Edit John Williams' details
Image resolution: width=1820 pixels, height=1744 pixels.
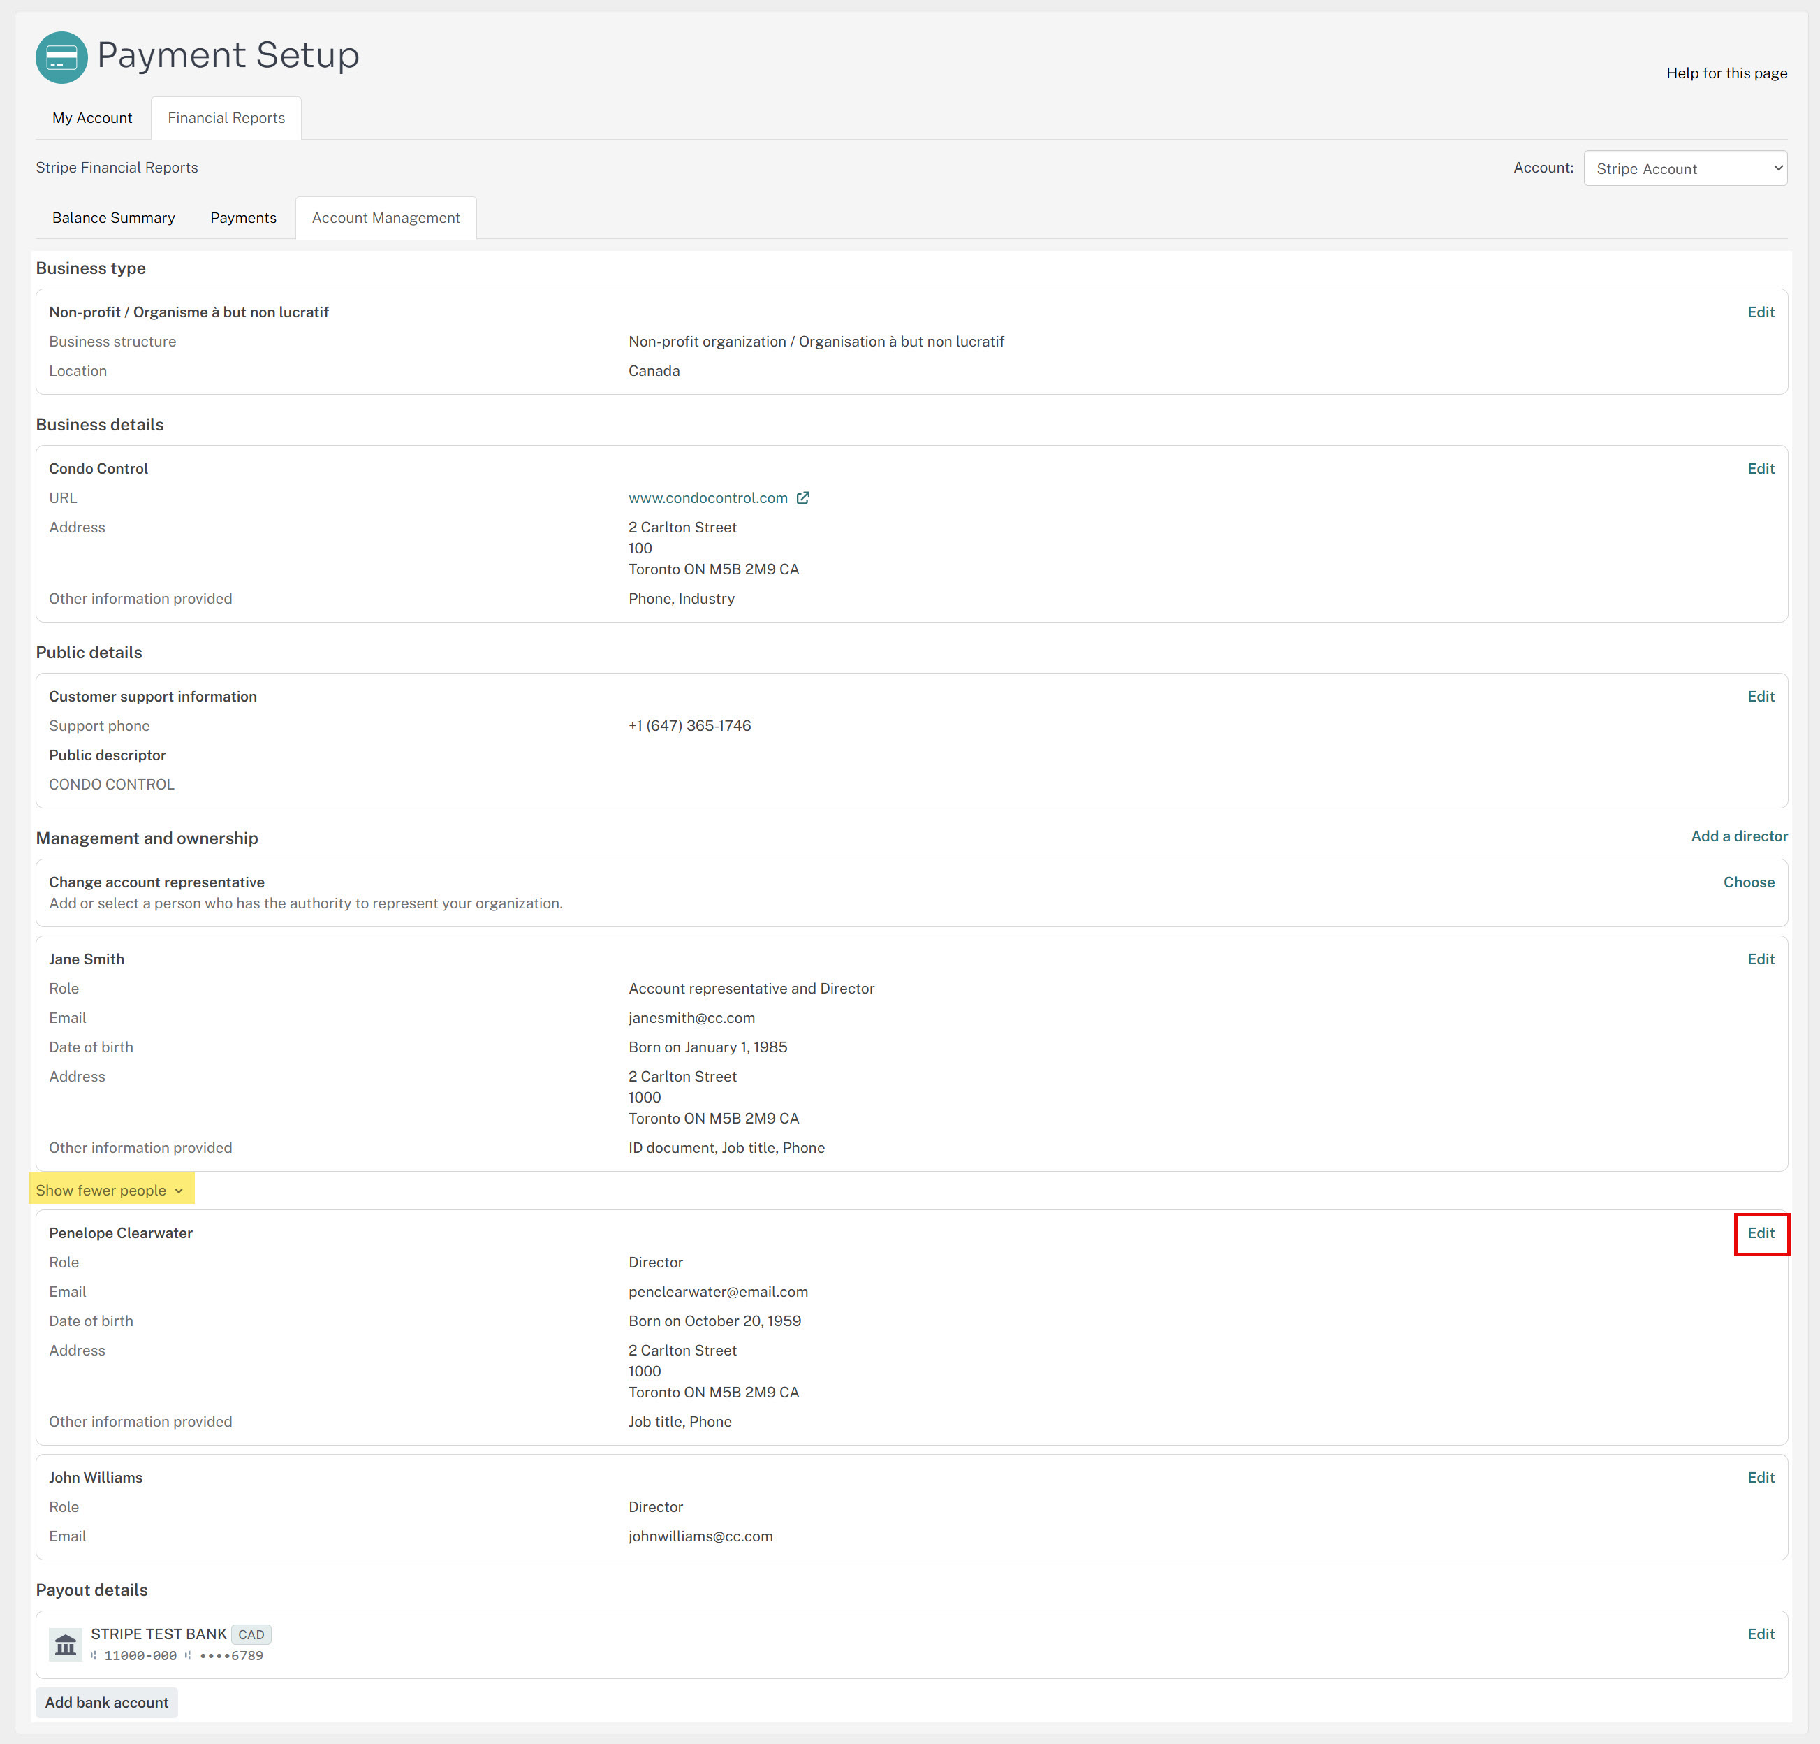pos(1761,1477)
